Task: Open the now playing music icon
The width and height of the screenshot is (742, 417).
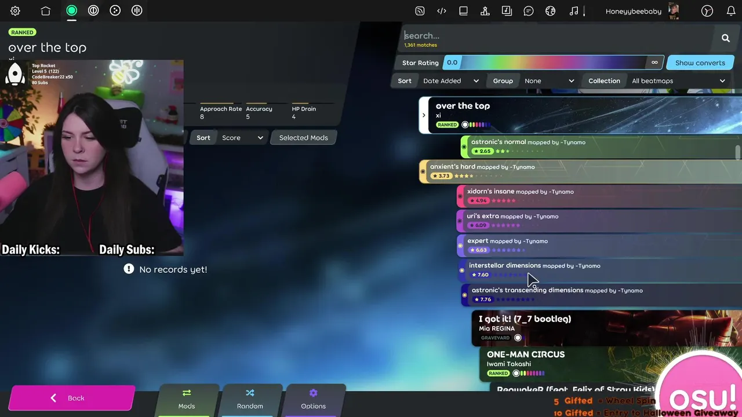Action: (574, 11)
